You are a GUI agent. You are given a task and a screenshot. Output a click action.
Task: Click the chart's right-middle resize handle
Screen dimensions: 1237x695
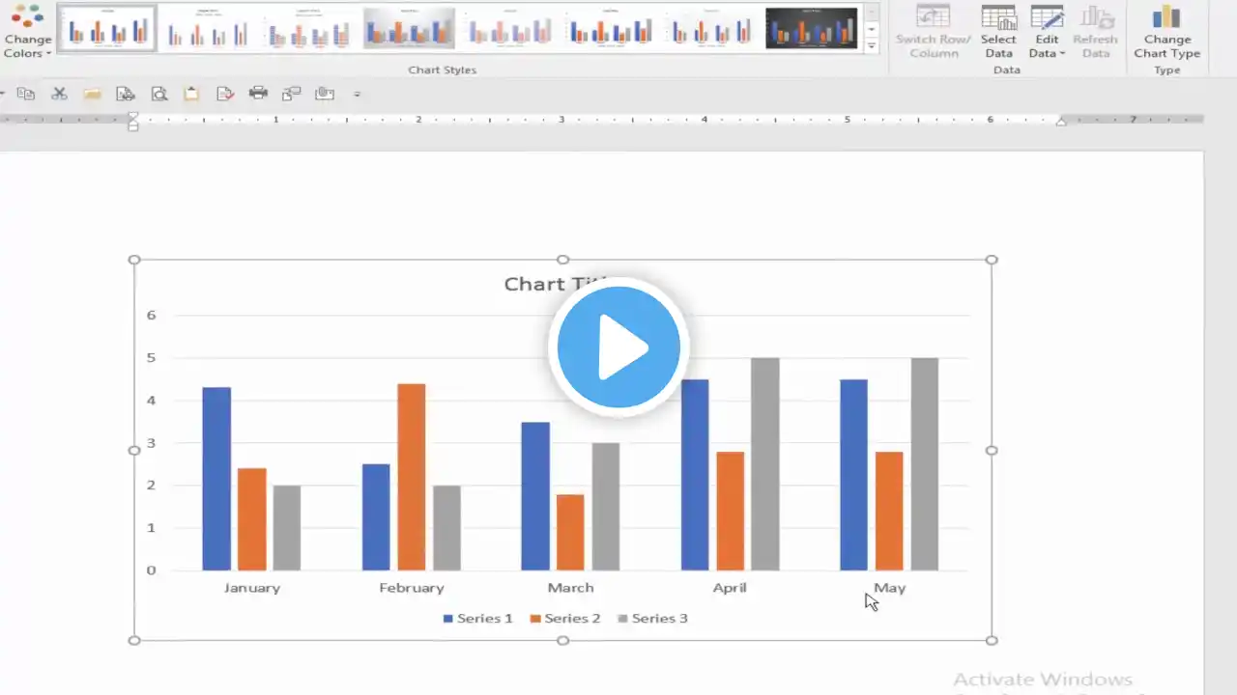(x=992, y=450)
